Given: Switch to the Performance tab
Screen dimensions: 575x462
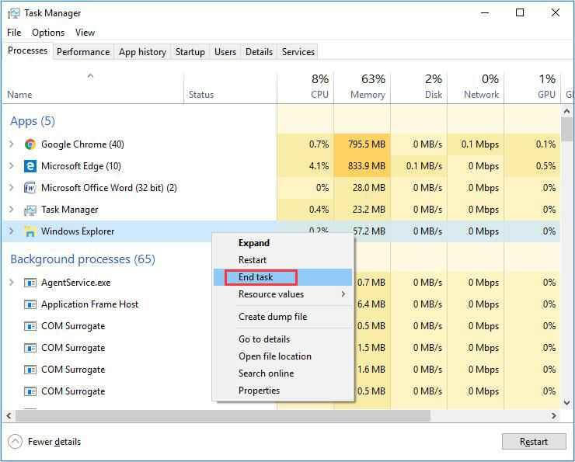Looking at the screenshot, I should pos(83,52).
